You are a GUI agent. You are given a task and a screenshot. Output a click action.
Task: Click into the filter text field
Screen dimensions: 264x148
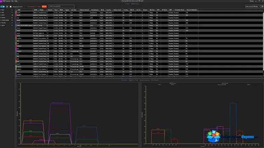[x=62, y=6]
